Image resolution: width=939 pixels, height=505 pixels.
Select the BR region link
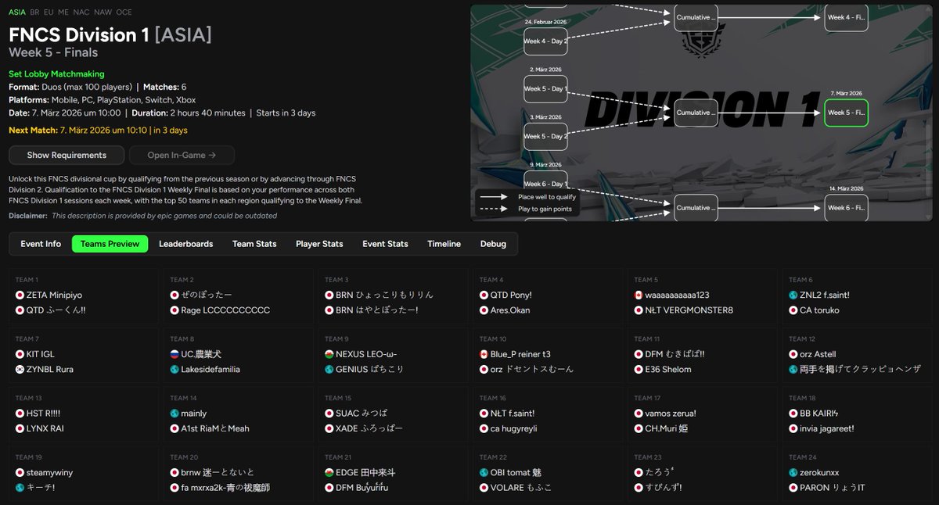click(34, 13)
